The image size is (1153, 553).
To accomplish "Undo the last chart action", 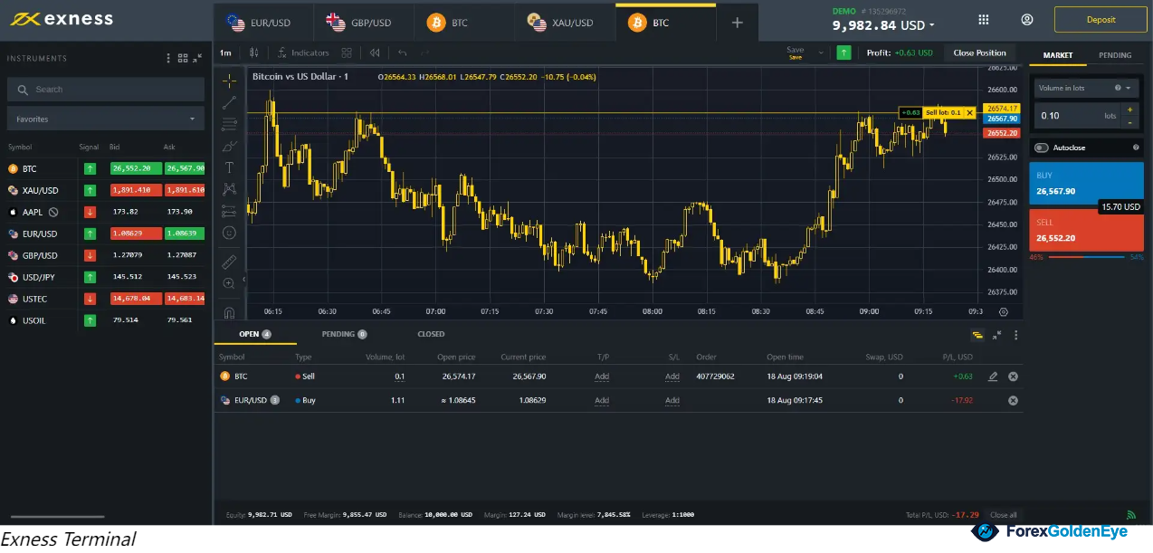I will pyautogui.click(x=403, y=52).
